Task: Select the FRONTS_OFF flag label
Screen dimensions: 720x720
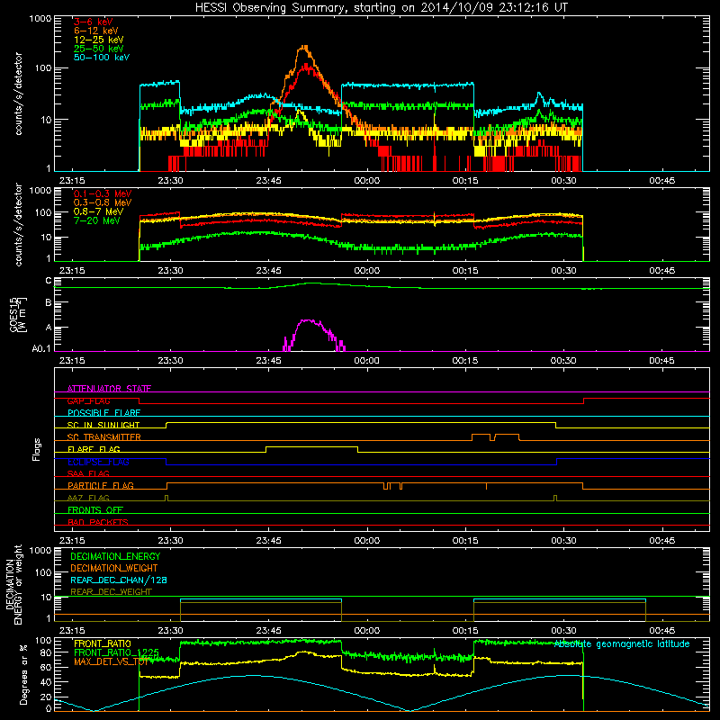Action: 95,510
